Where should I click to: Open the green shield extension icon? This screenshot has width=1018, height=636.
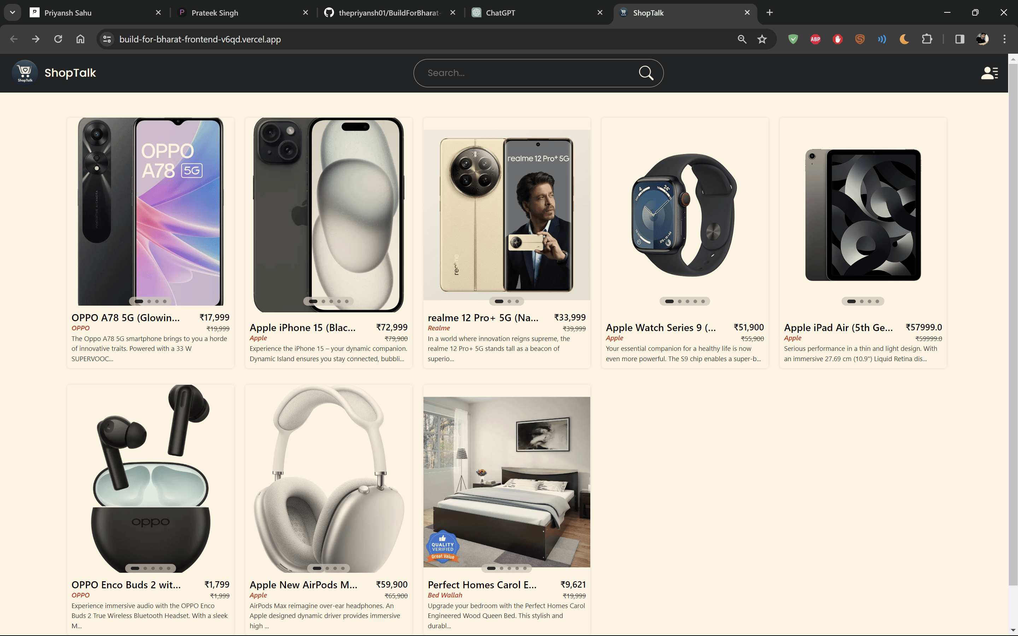pos(793,39)
